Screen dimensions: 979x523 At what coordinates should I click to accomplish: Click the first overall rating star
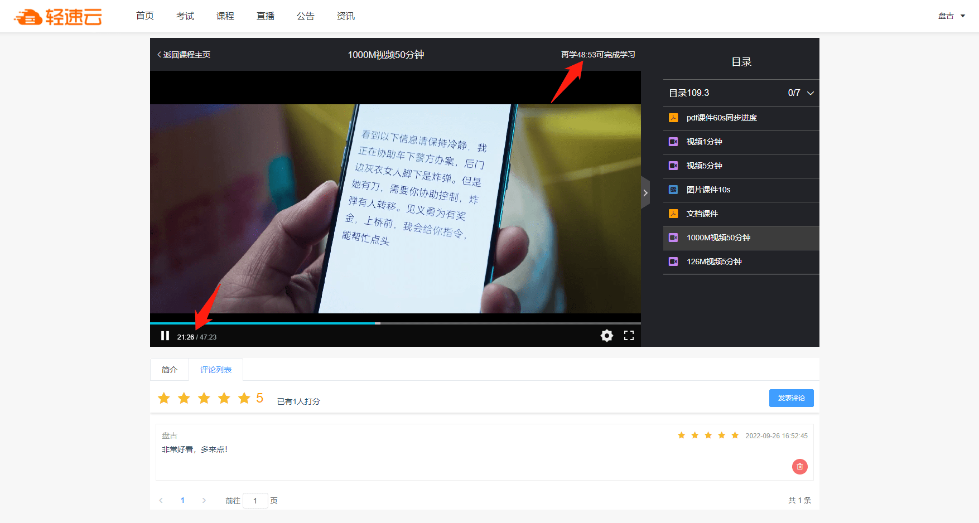pyautogui.click(x=164, y=398)
